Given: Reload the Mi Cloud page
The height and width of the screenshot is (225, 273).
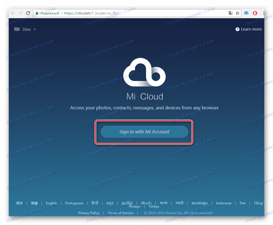Looking at the screenshot, I should (x=28, y=13).
